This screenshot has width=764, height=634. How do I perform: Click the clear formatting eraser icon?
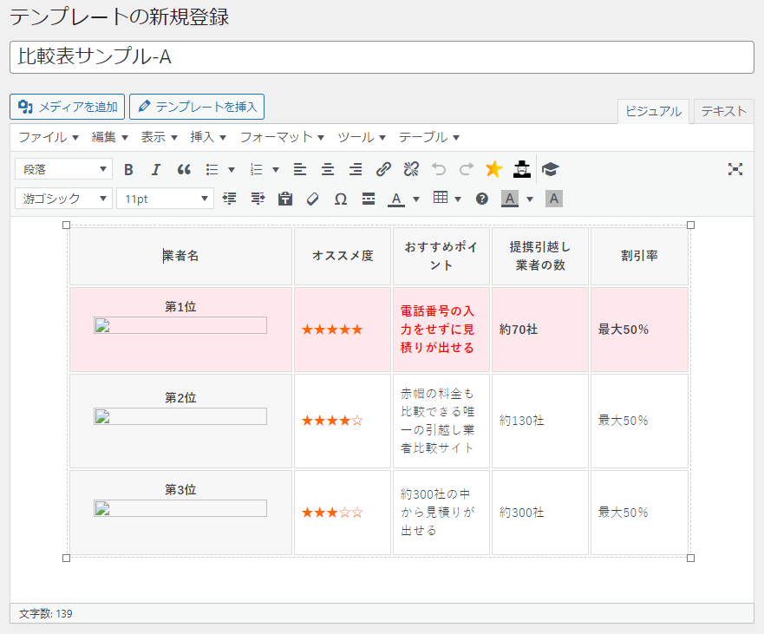click(x=313, y=199)
